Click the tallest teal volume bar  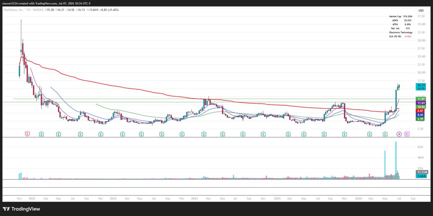pyautogui.click(x=396, y=160)
